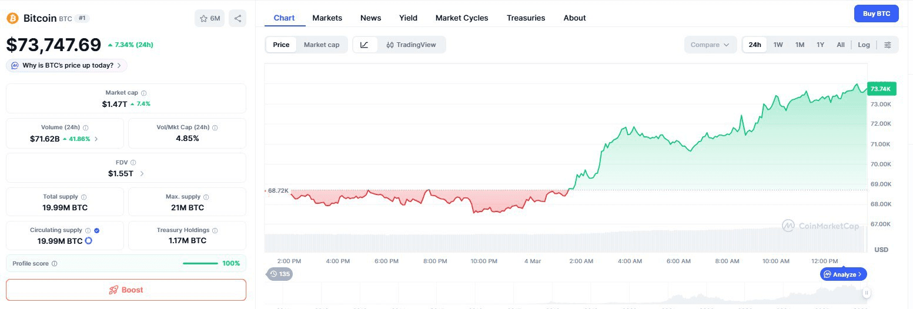The image size is (913, 309).
Task: Click the 135 history clock badge
Action: coord(280,274)
